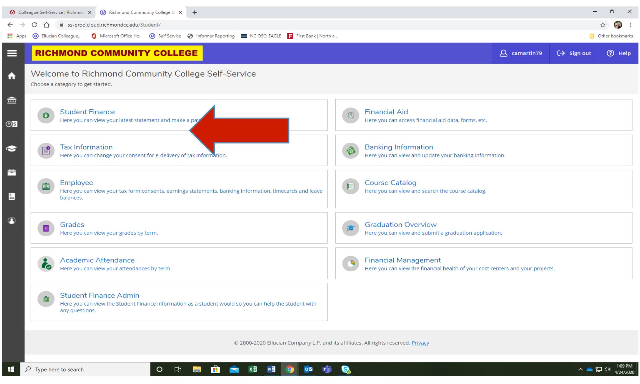The width and height of the screenshot is (640, 384).
Task: Open the camartin79 user menu
Action: pos(521,53)
